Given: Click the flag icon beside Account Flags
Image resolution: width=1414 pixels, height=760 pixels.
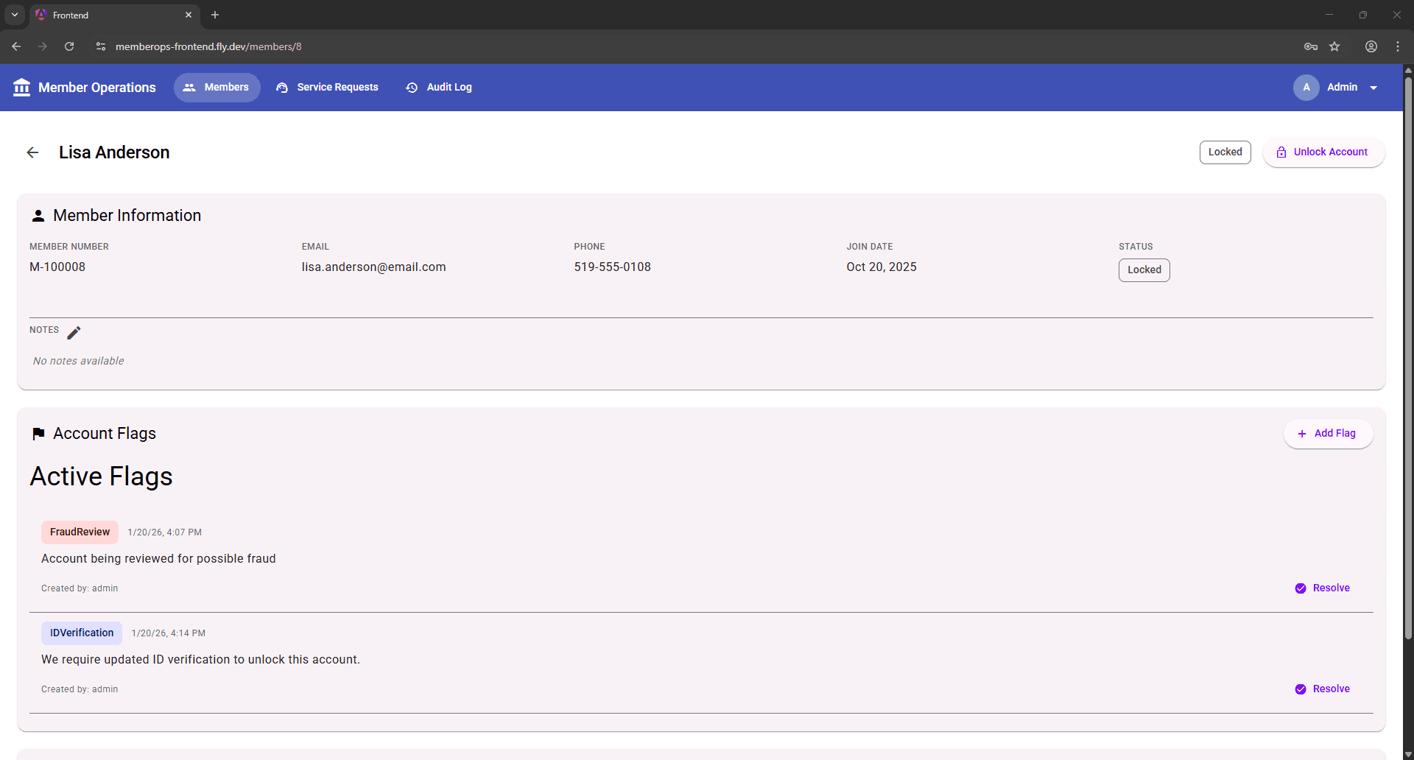Looking at the screenshot, I should coord(38,434).
